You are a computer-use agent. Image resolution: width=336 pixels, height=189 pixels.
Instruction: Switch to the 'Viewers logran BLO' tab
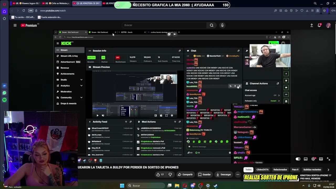[x=26, y=3]
